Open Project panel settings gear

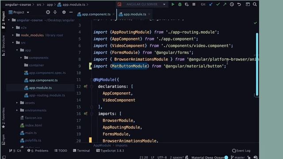64,12
